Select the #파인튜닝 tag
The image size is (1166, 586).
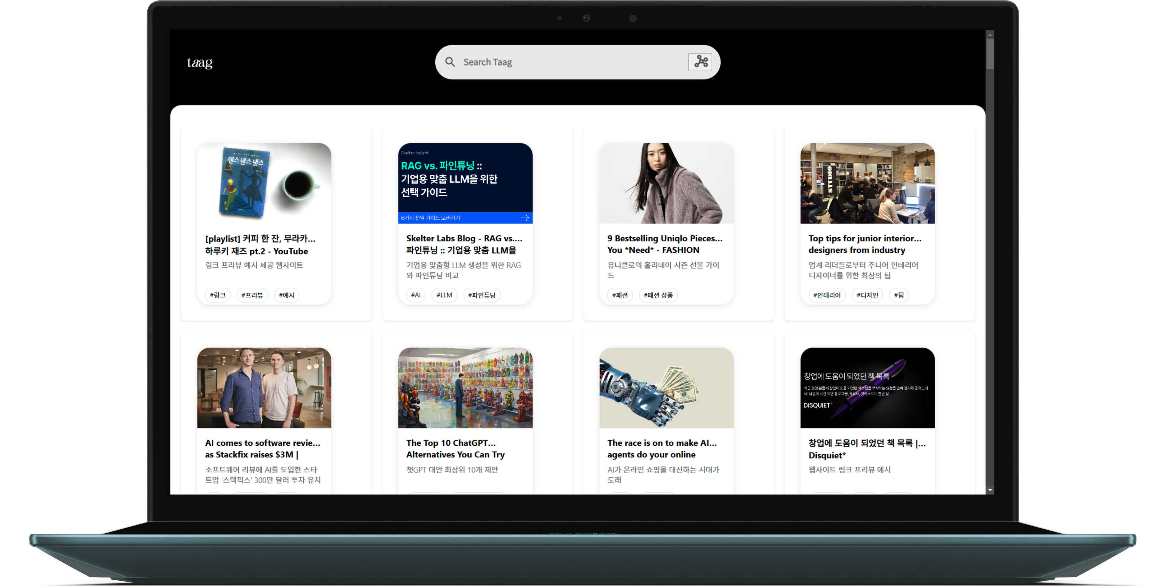click(482, 295)
